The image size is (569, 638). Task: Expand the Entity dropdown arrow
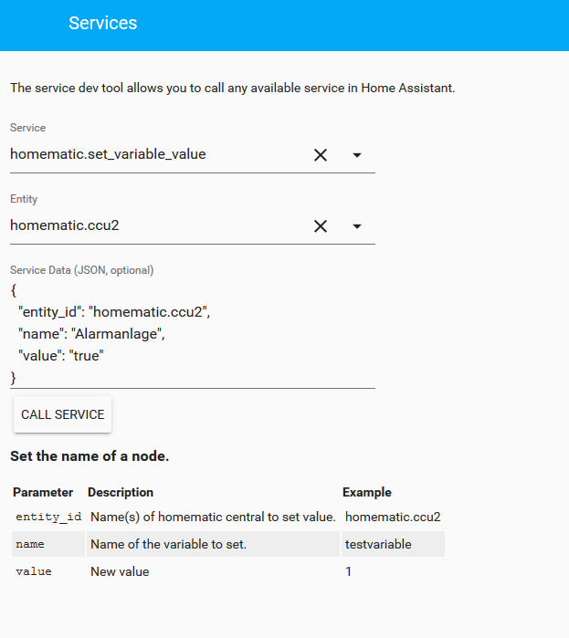357,226
